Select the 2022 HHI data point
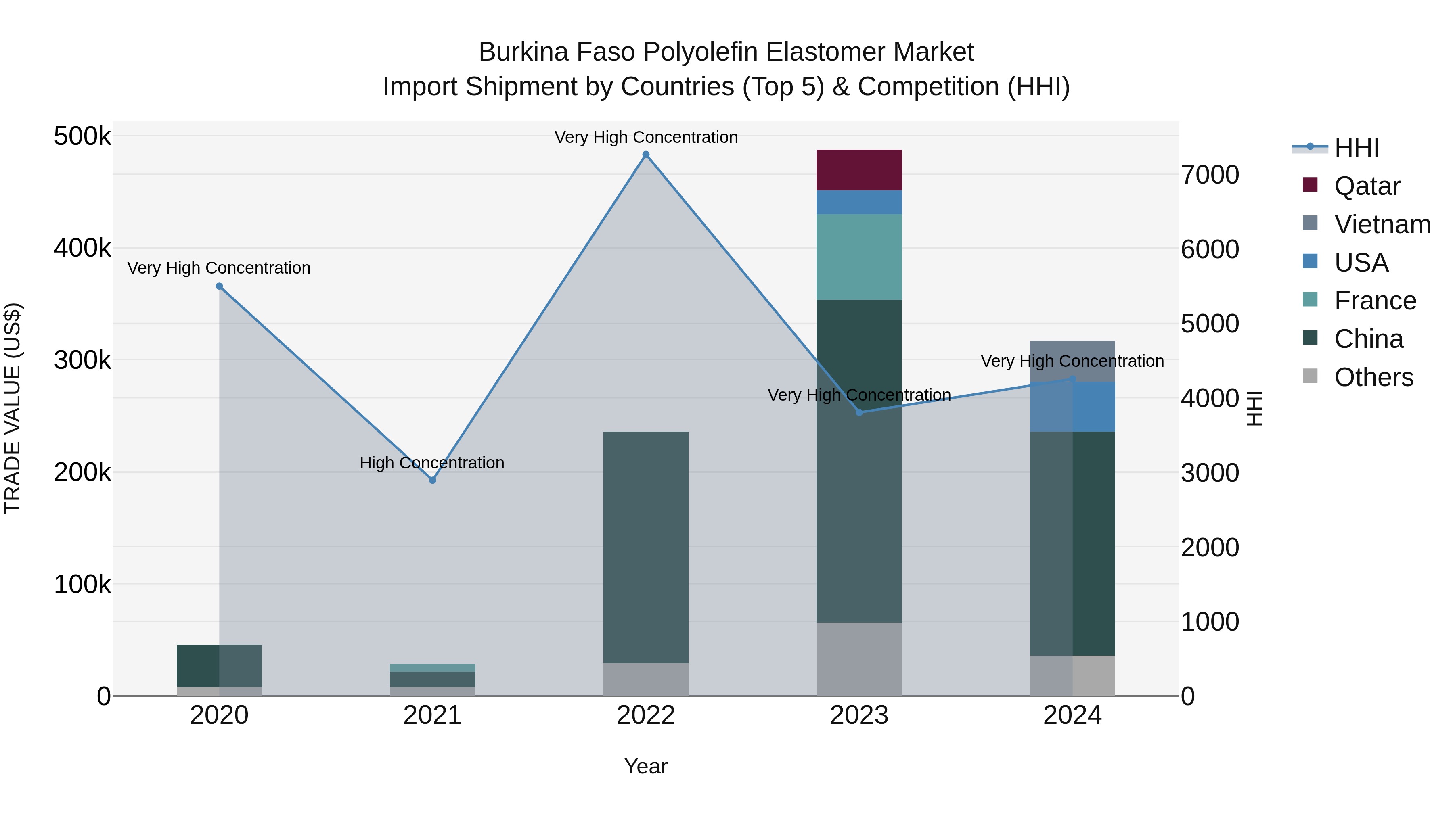Viewport: 1453px width, 817px height. tap(646, 155)
